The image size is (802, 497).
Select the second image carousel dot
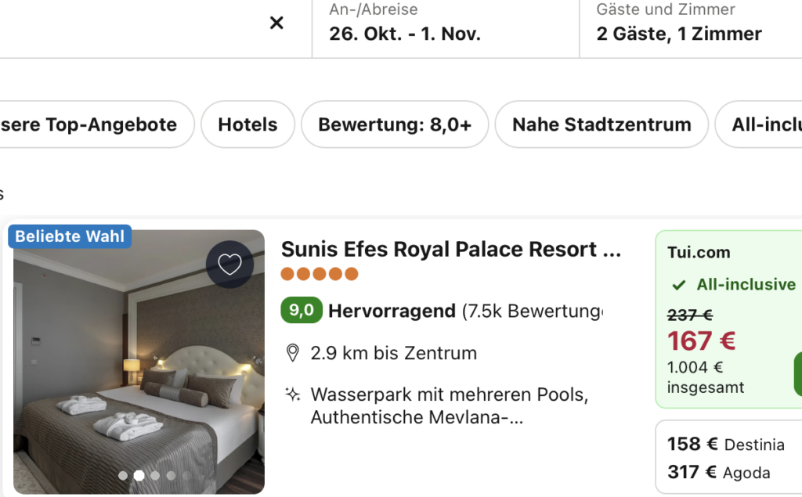point(139,476)
